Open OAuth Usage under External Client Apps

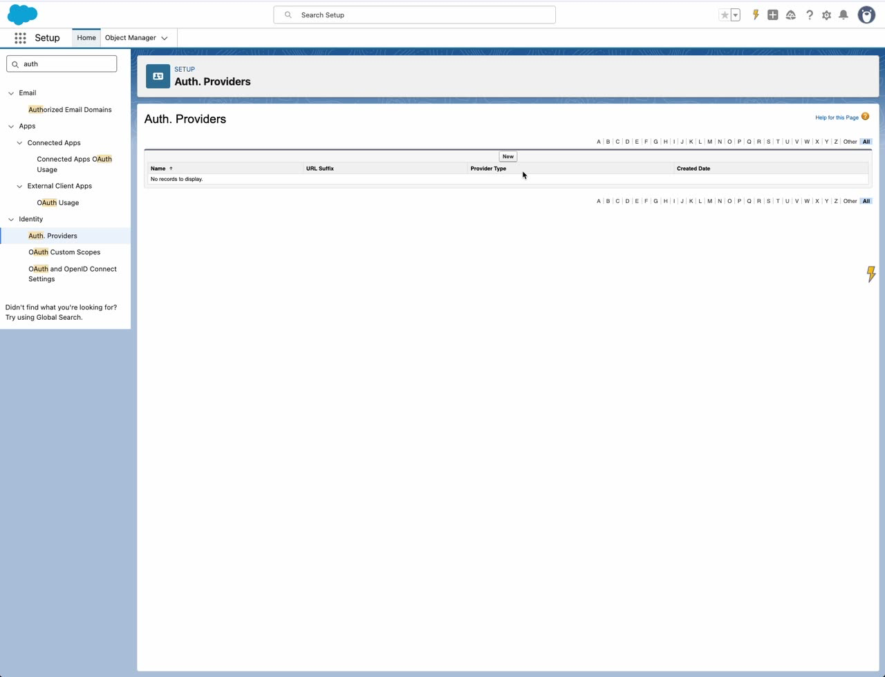pyautogui.click(x=58, y=202)
